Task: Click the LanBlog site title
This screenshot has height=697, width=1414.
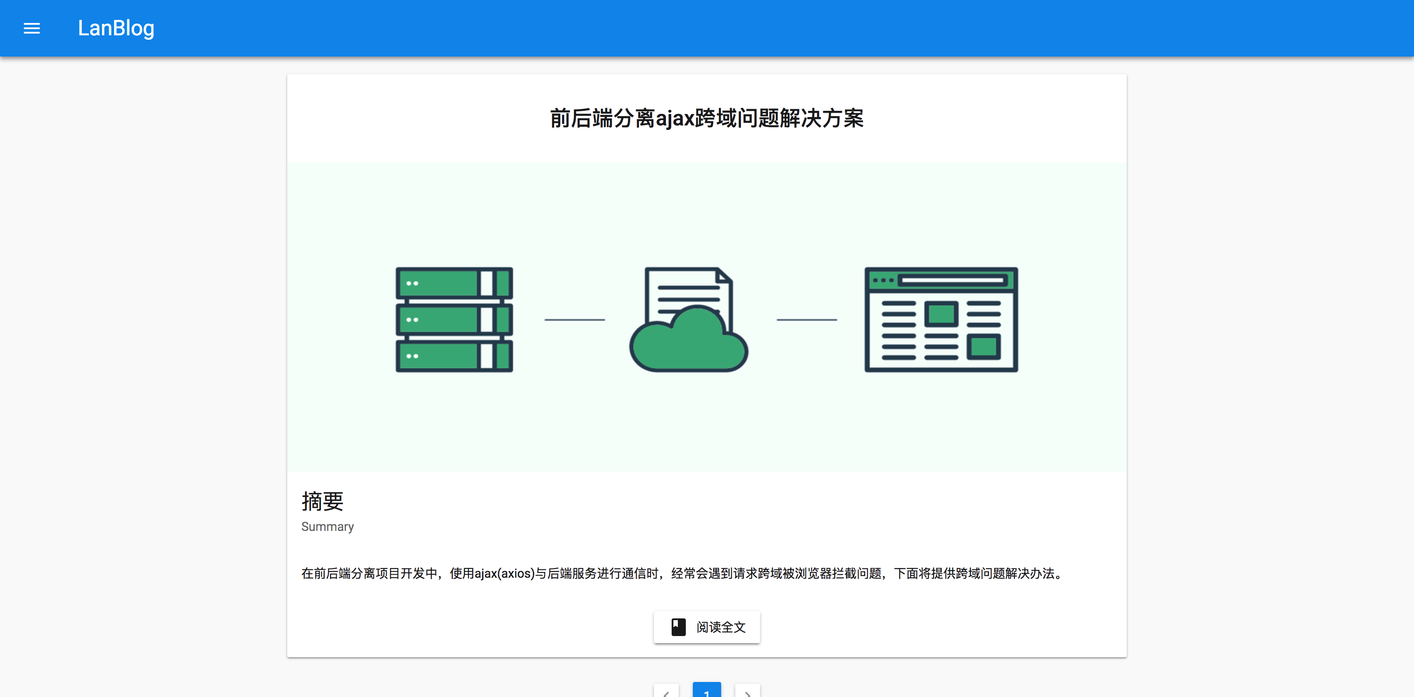Action: click(x=116, y=28)
